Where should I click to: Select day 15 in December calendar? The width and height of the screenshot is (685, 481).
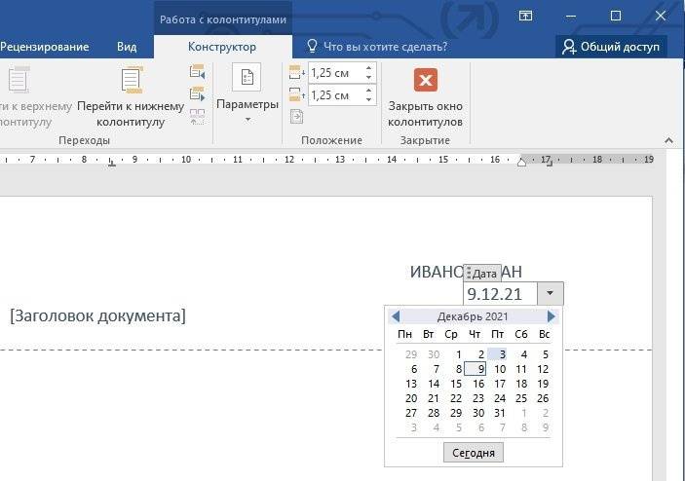(x=456, y=384)
